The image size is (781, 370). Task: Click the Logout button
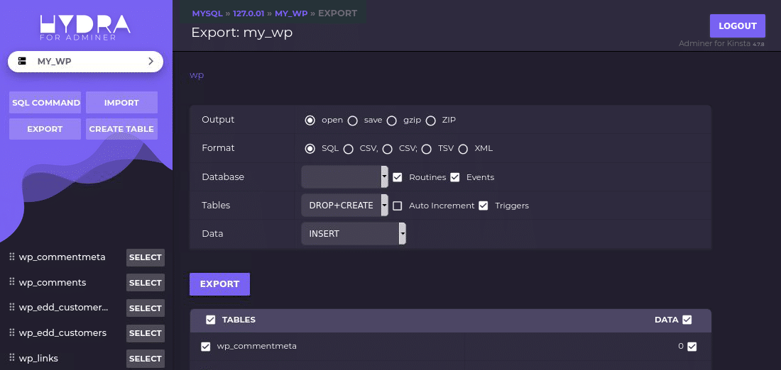point(737,26)
